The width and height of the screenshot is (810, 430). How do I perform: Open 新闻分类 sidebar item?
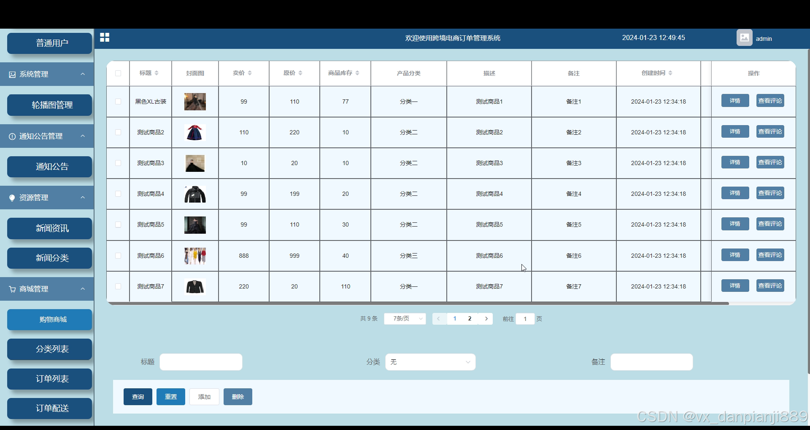[50, 258]
